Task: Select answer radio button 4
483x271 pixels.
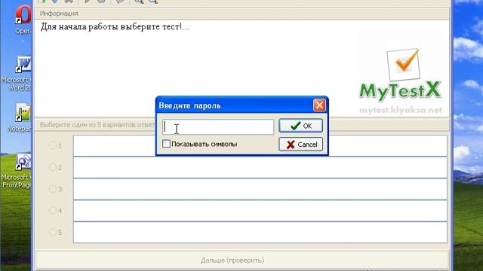Action: click(53, 211)
